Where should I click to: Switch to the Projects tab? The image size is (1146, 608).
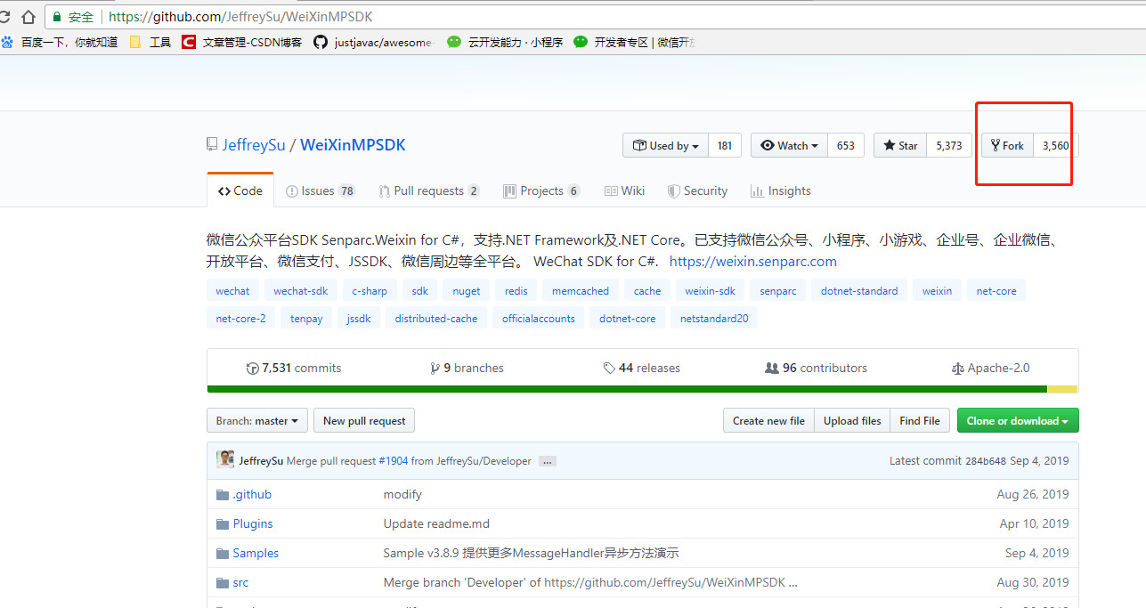(x=541, y=191)
